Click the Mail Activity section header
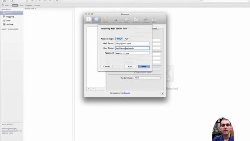Screen dimensions: 250x141 click(x=8, y=125)
